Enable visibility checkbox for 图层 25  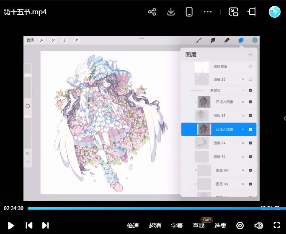coord(250,79)
